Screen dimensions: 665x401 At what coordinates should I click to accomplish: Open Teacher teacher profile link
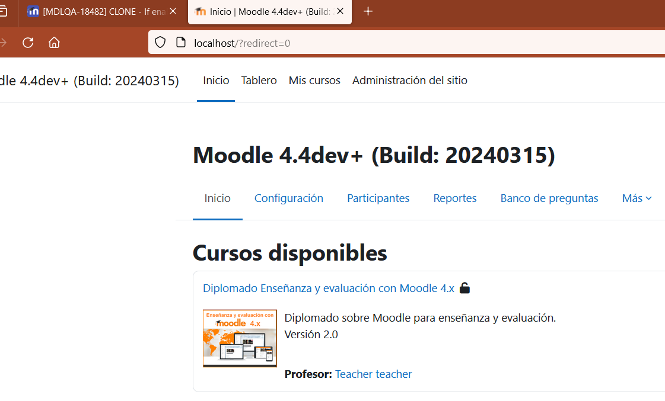click(373, 374)
